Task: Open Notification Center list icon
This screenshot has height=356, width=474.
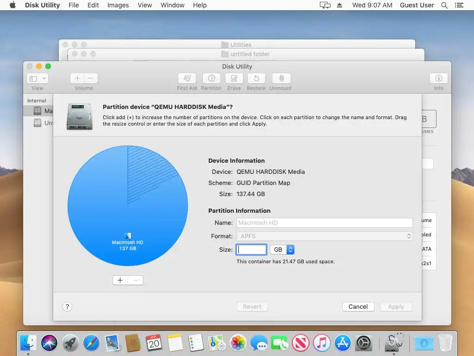Action: [x=459, y=5]
